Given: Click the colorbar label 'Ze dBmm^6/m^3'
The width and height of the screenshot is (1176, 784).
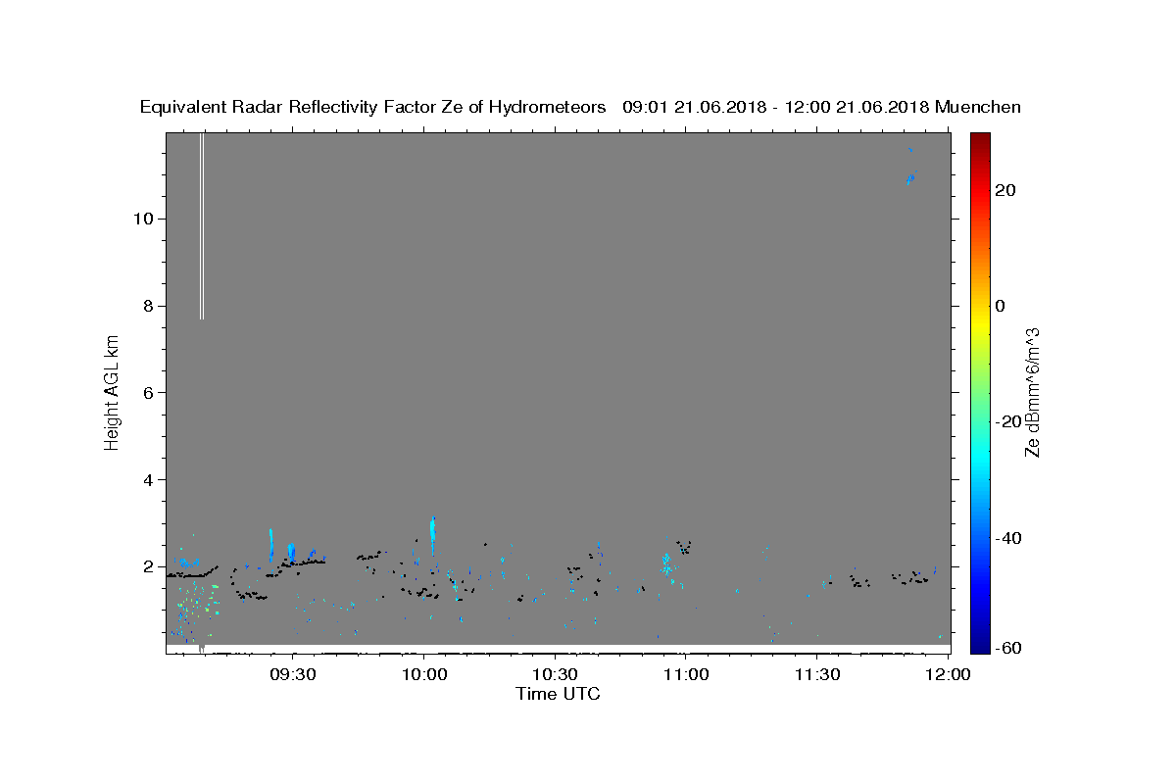Looking at the screenshot, I should click(x=1032, y=392).
